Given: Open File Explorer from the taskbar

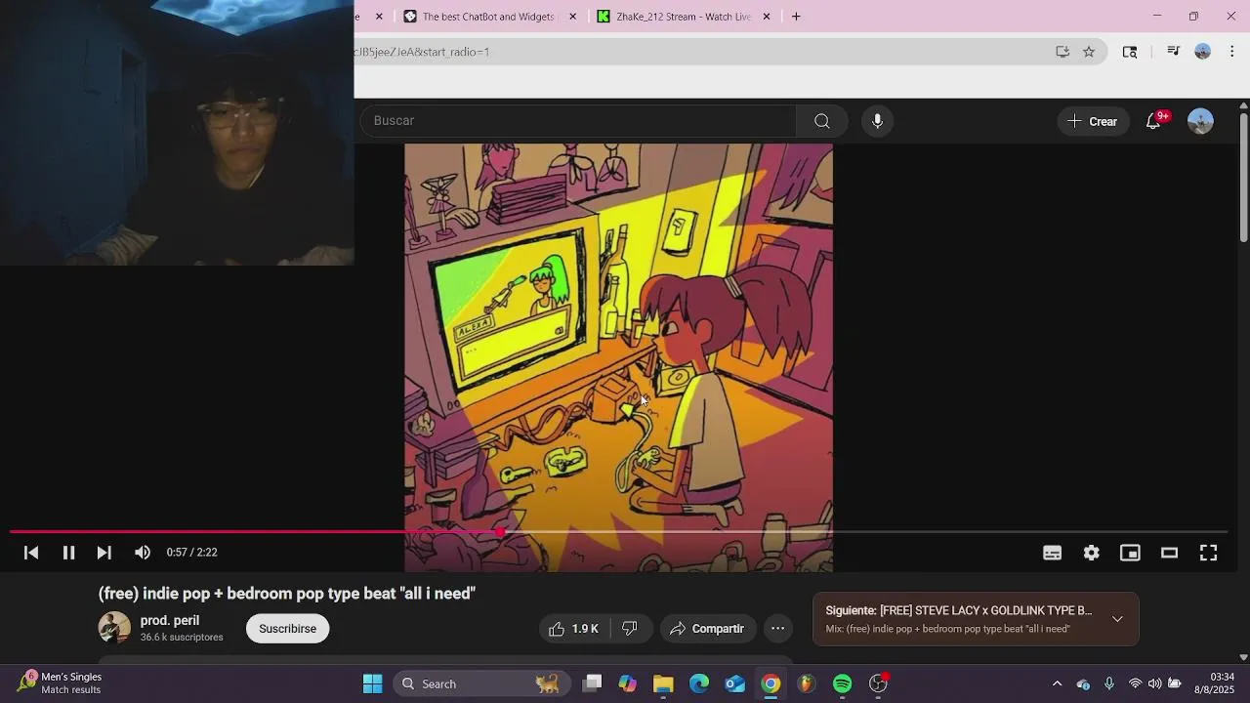Looking at the screenshot, I should [x=663, y=683].
